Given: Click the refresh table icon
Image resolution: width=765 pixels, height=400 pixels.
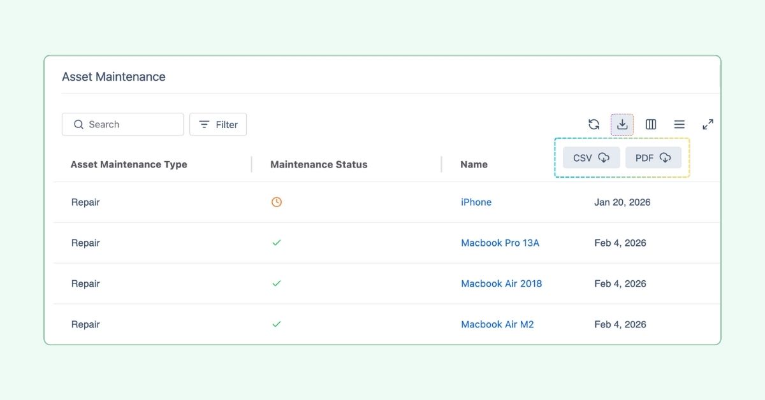Looking at the screenshot, I should (594, 125).
